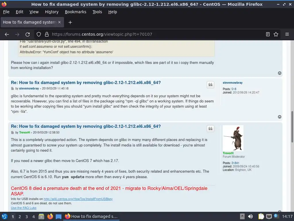Open the Edit menu
294x221 pixels.
[20, 12]
